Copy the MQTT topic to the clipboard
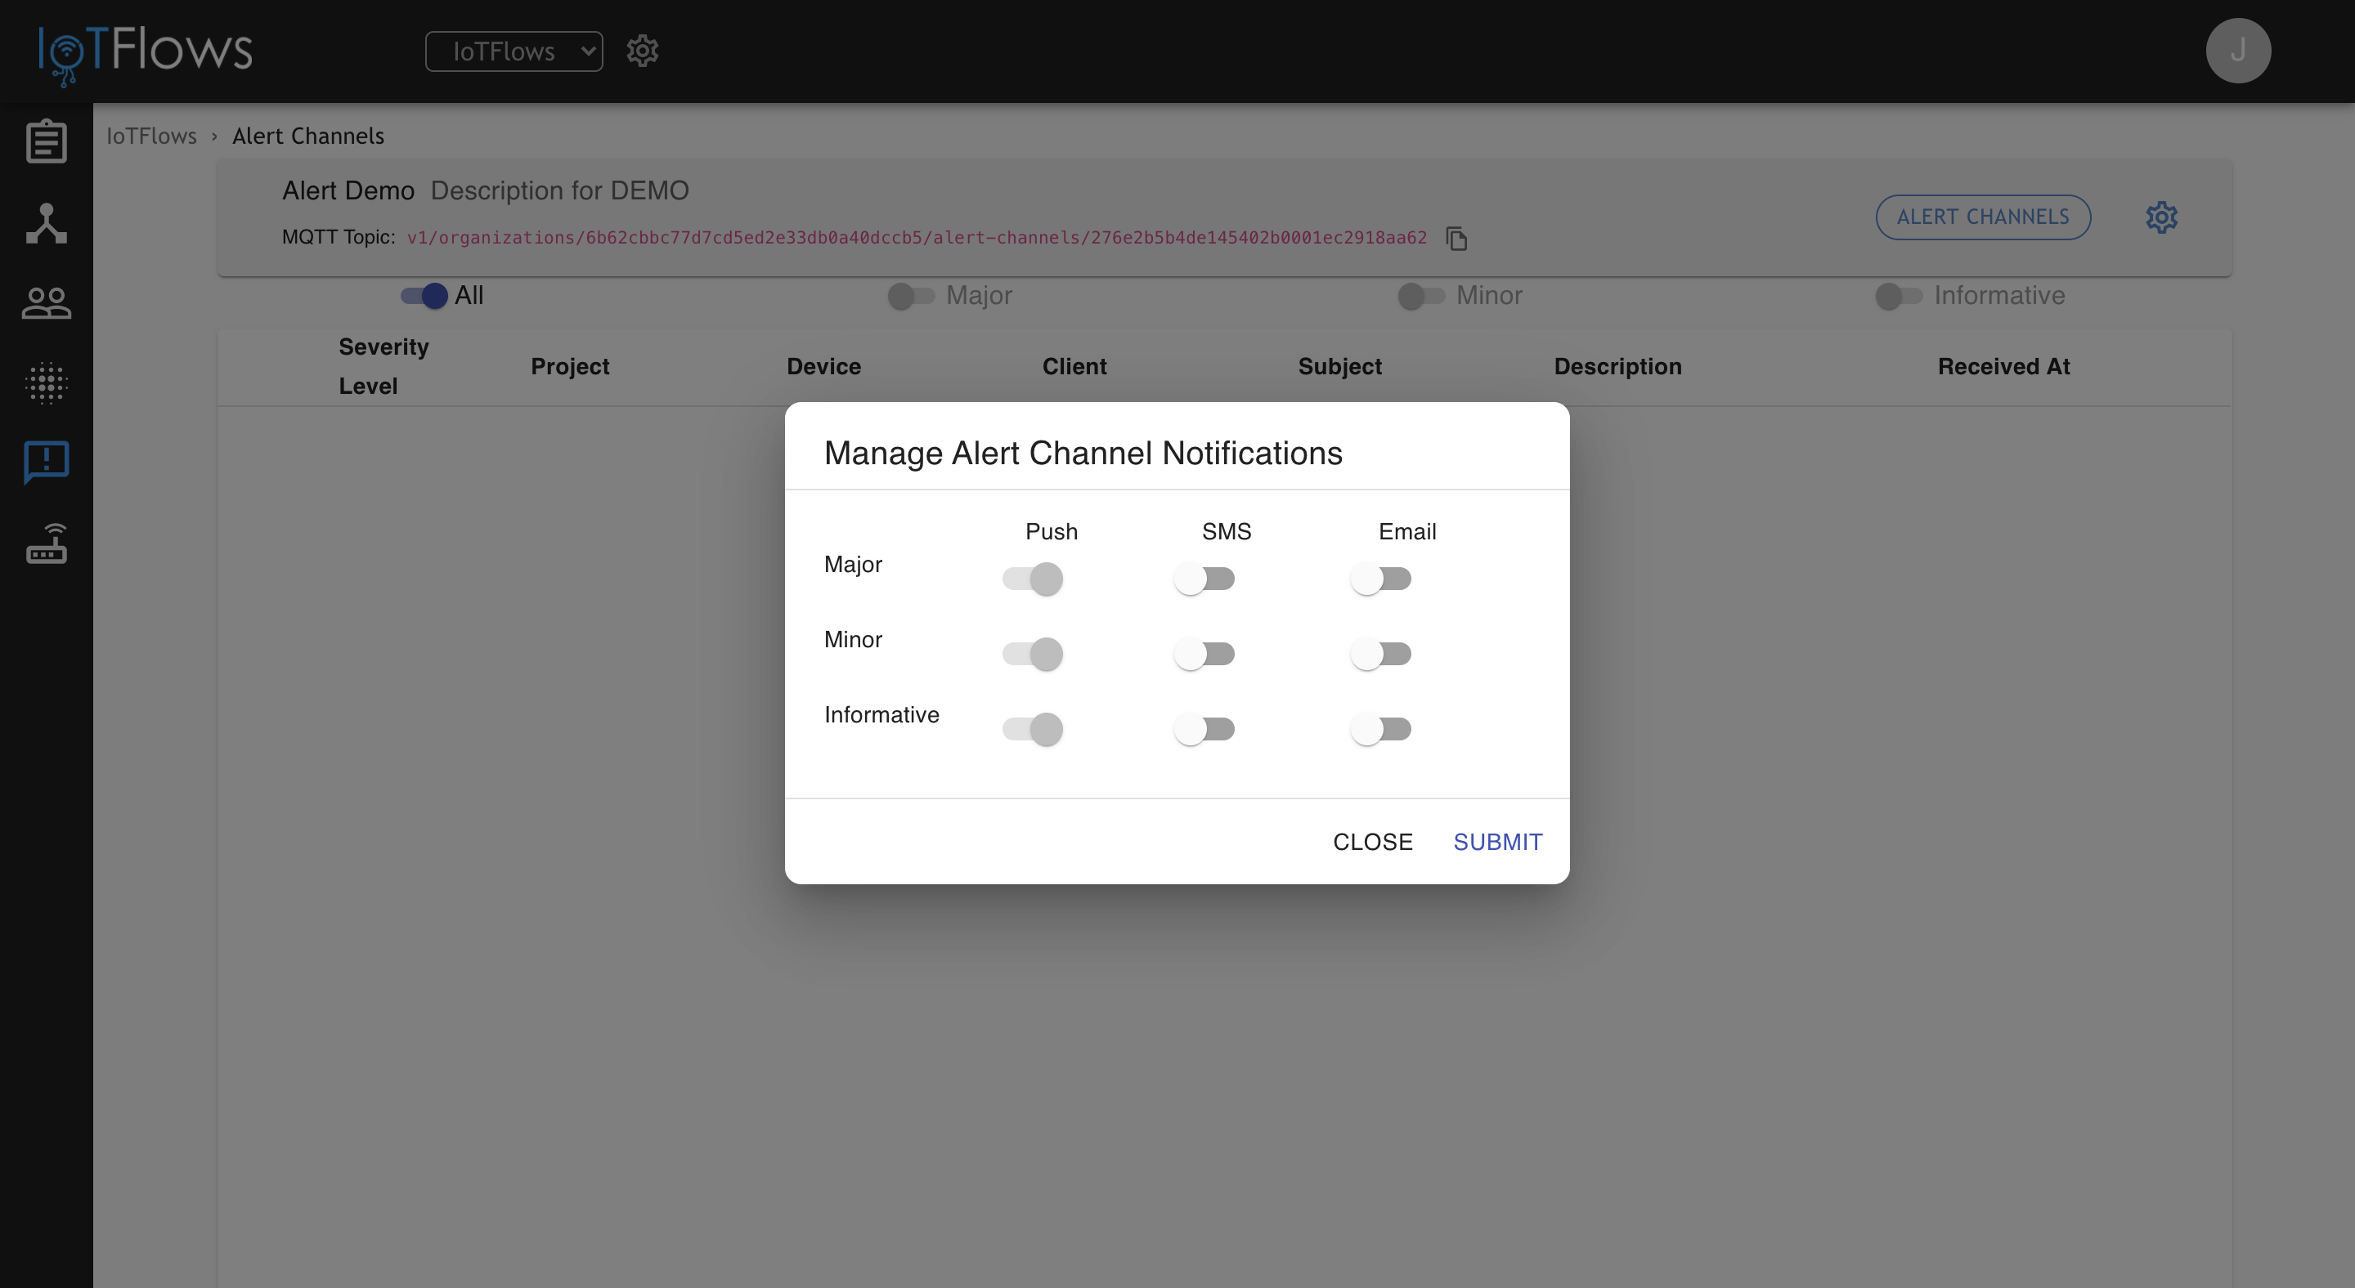The image size is (2355, 1288). click(x=1456, y=239)
